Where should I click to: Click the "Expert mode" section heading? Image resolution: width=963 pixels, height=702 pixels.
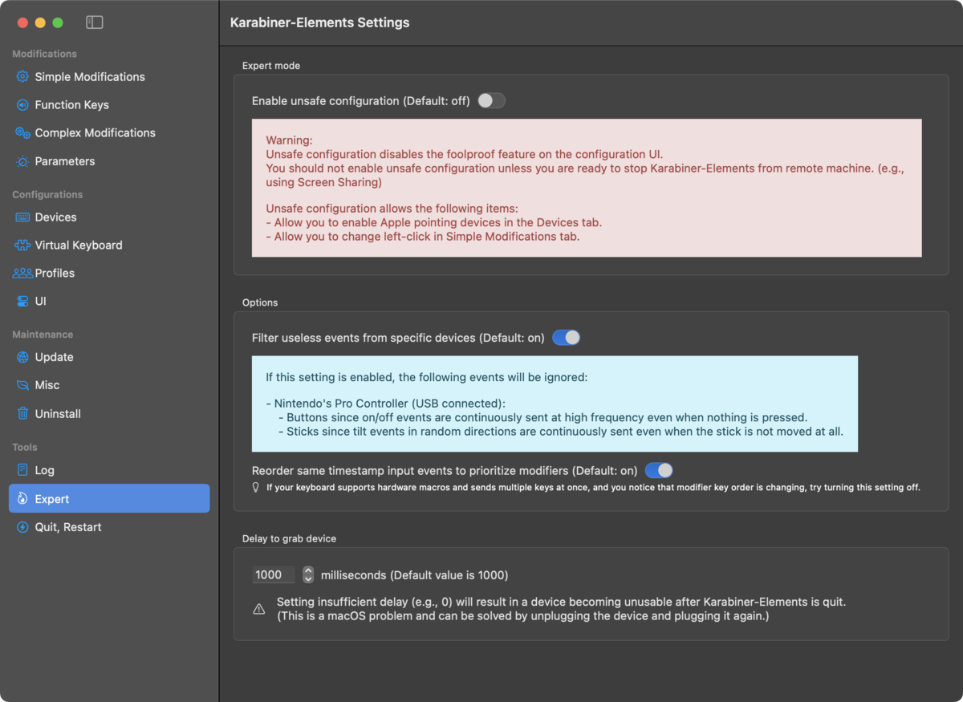pos(271,66)
